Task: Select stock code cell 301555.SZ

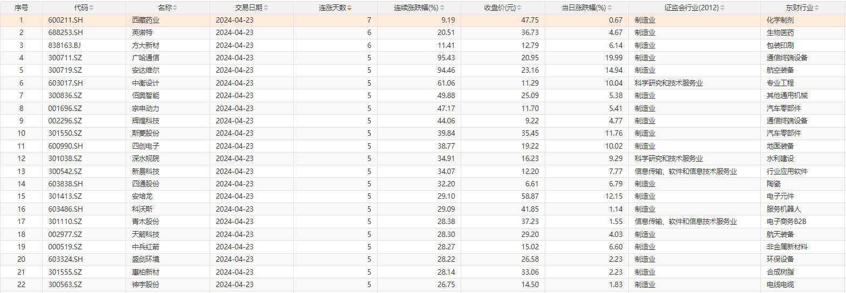Action: point(65,272)
